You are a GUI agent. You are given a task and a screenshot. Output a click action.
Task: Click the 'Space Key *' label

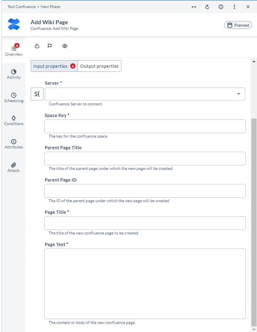click(x=57, y=115)
